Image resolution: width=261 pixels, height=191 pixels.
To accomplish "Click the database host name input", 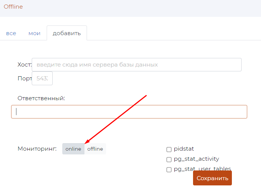I will point(137,65).
